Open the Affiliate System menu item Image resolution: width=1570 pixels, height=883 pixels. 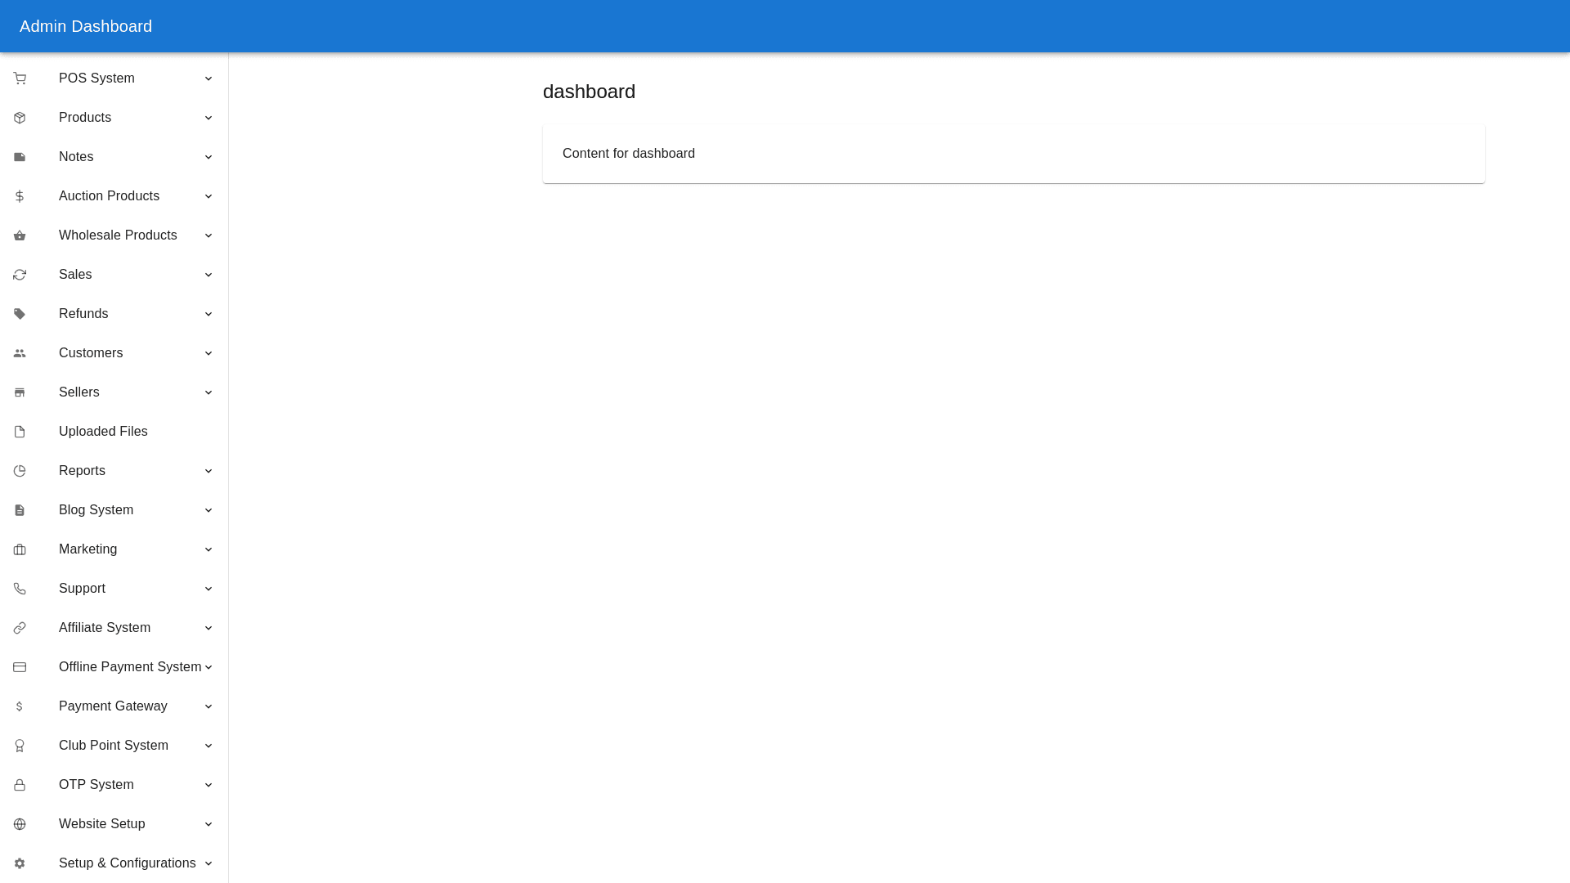105,628
